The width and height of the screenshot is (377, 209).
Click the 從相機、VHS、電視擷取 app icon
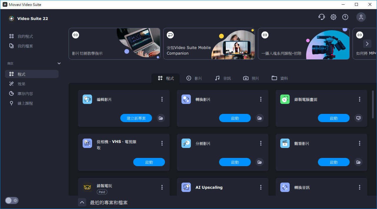[87, 143]
